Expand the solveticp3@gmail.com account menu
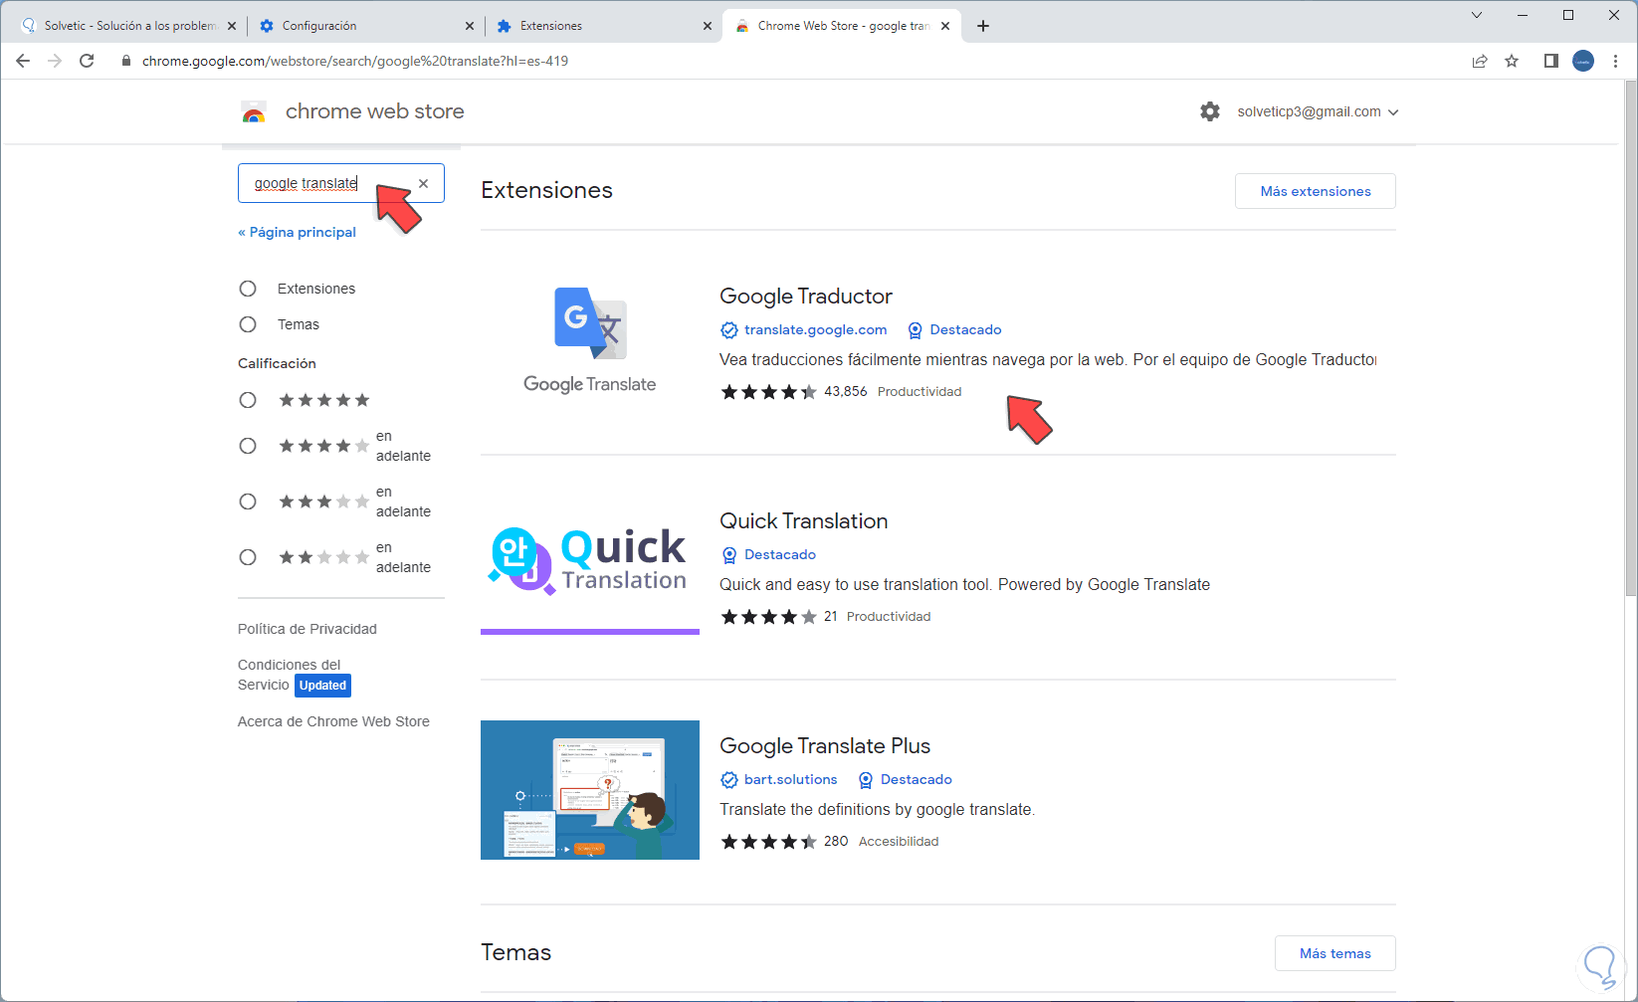This screenshot has height=1002, width=1638. click(1318, 111)
